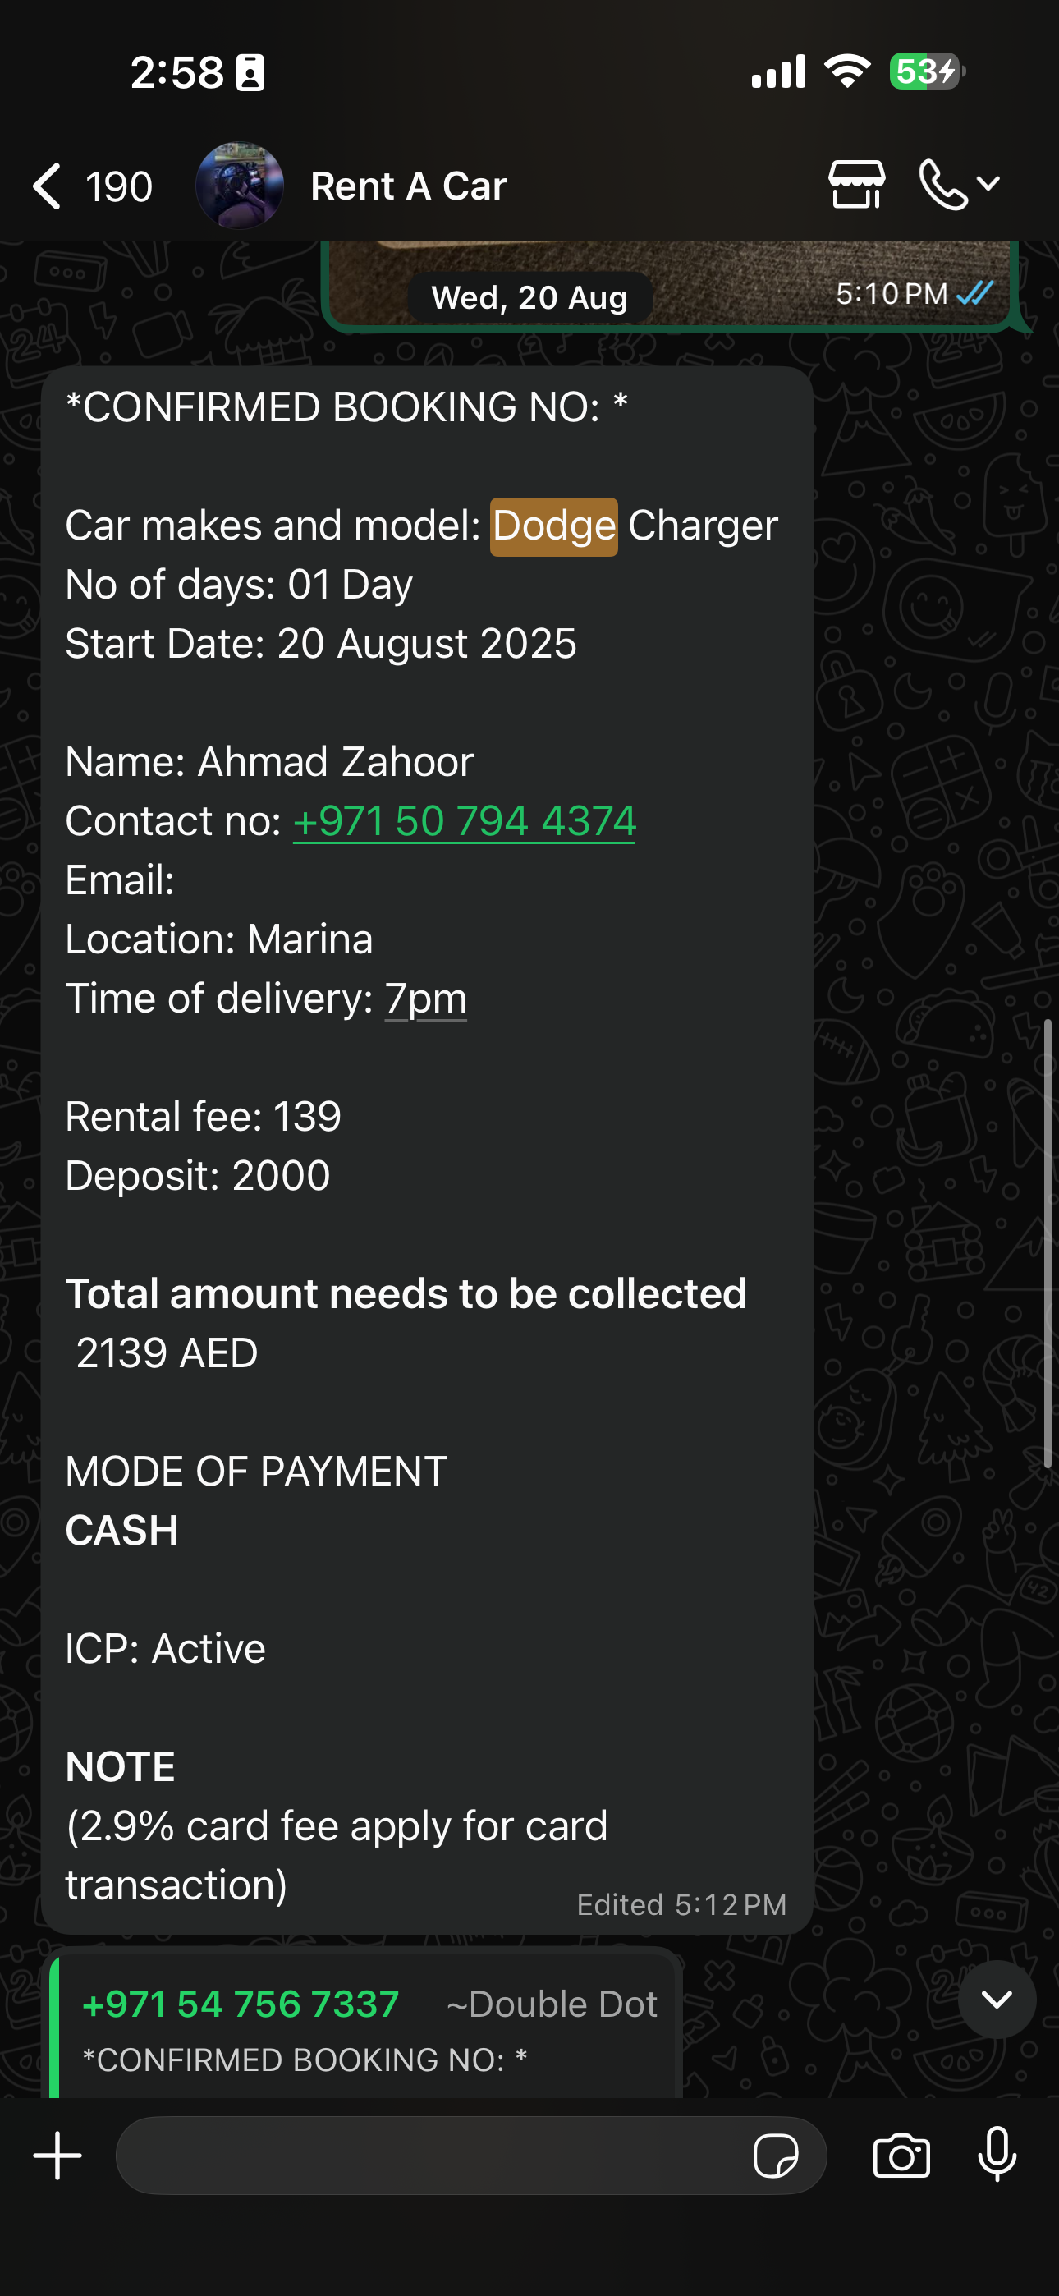
Task: Tap the phone call icon
Action: (942, 185)
